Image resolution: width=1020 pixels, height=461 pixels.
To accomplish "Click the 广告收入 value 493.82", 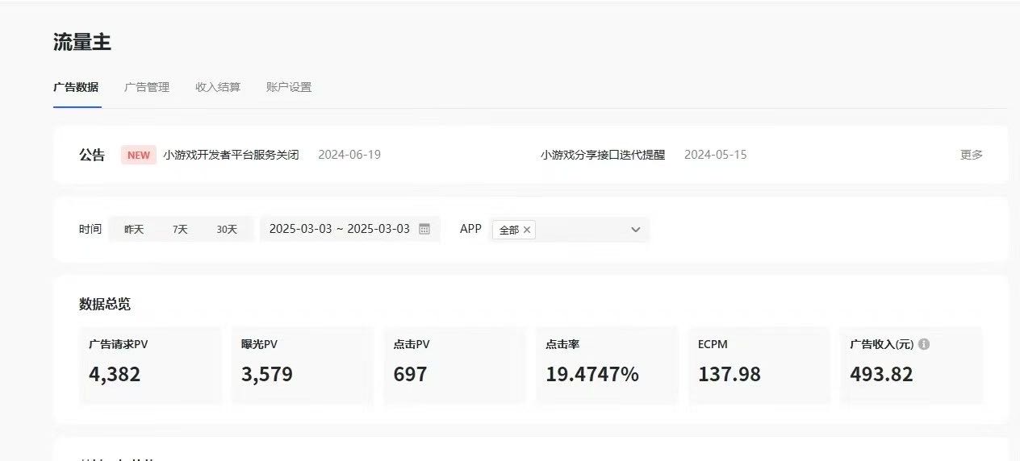I will pos(881,375).
